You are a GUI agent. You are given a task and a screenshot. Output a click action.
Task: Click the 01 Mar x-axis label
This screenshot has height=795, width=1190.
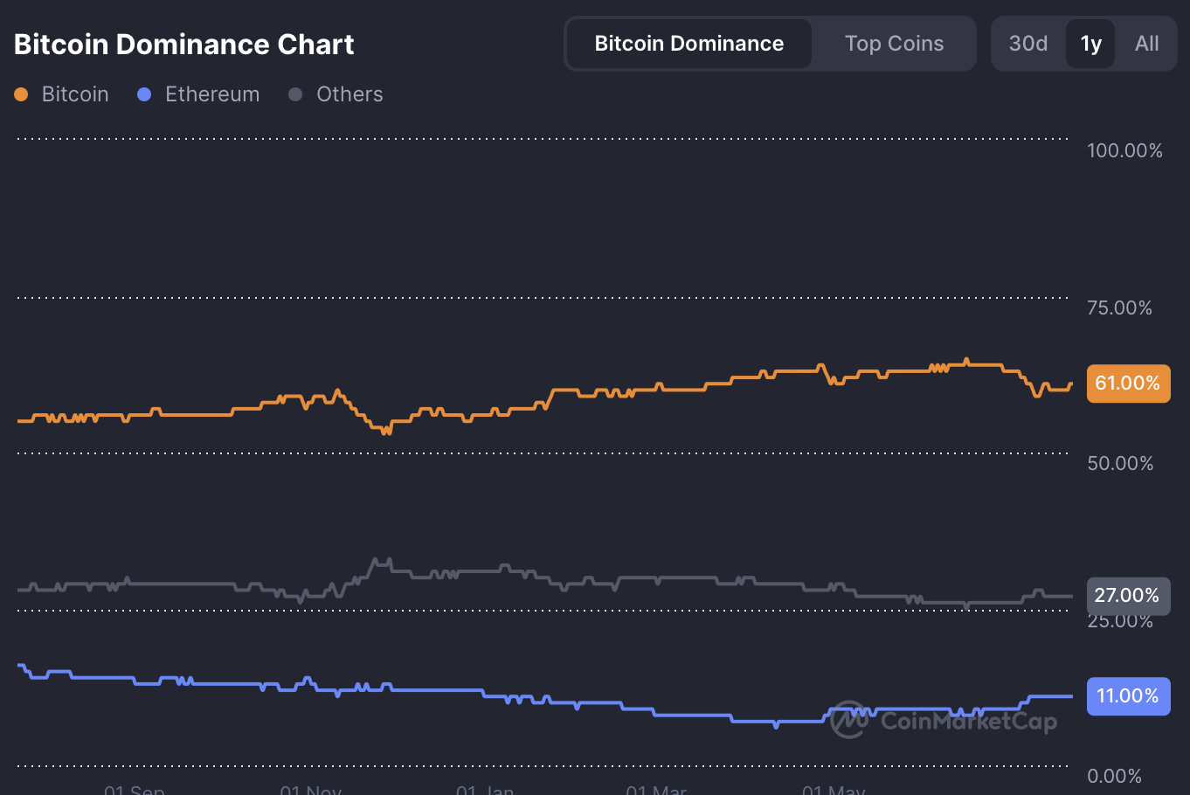click(x=656, y=789)
